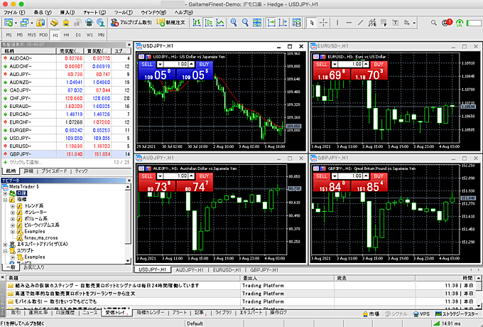Open the notifications icon with red badge
Viewport: 483px width, 327px height.
click(x=447, y=23)
